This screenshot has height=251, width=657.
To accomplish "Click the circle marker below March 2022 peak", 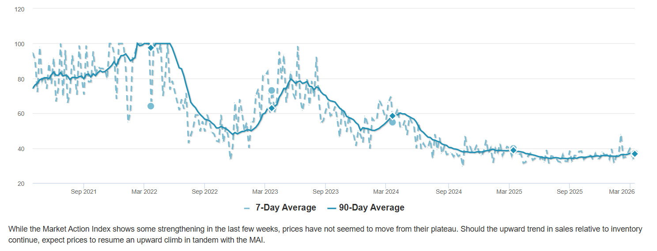I will coord(151,106).
